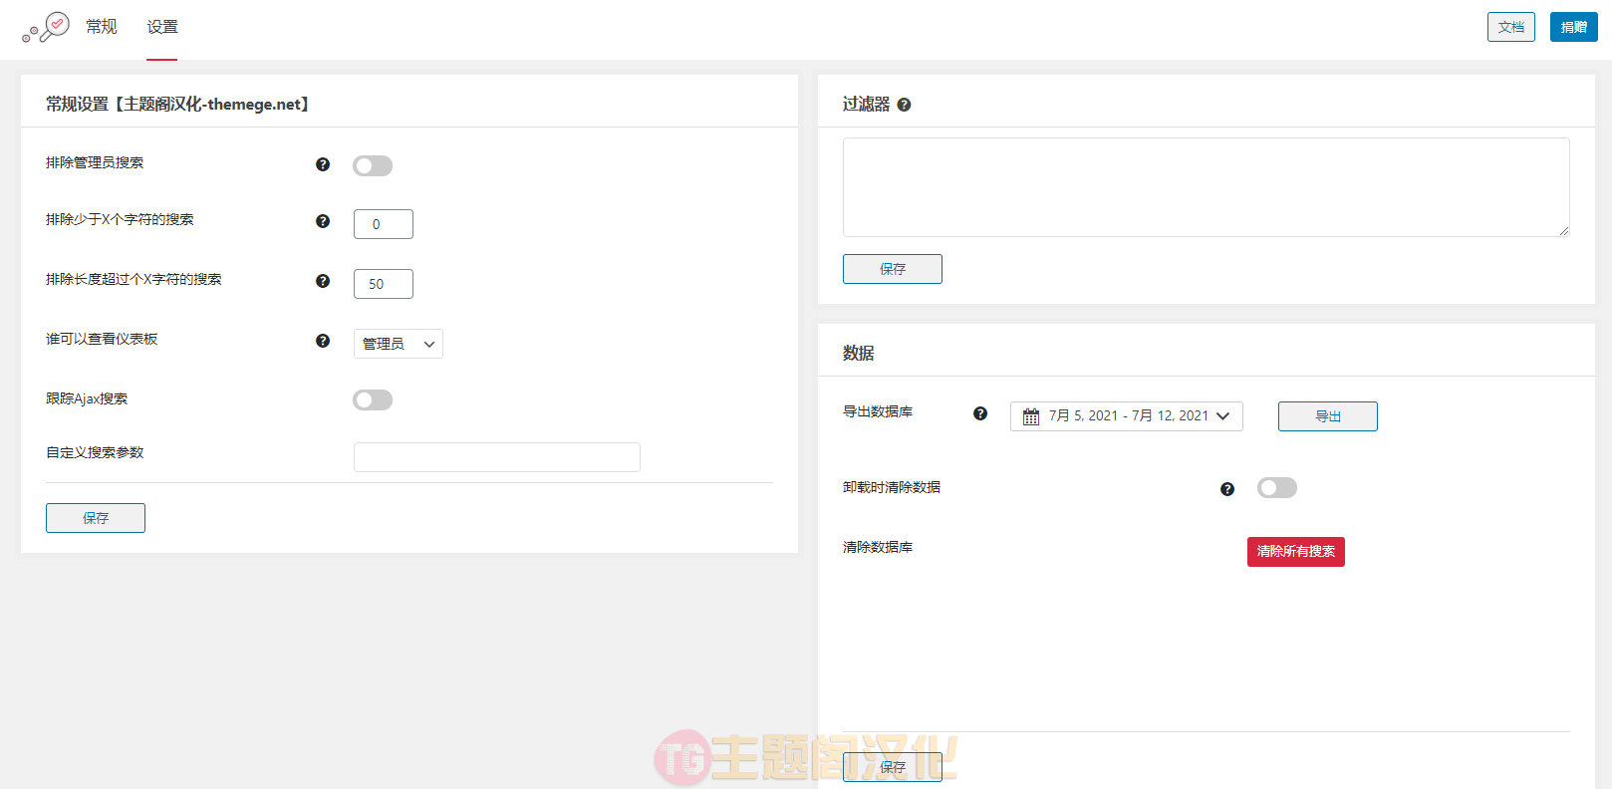Open the 管理员 role dropdown

pyautogui.click(x=399, y=344)
